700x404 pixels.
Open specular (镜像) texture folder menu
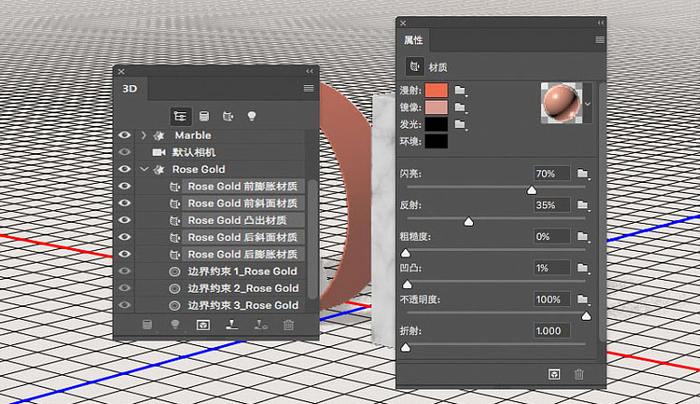coord(460,108)
